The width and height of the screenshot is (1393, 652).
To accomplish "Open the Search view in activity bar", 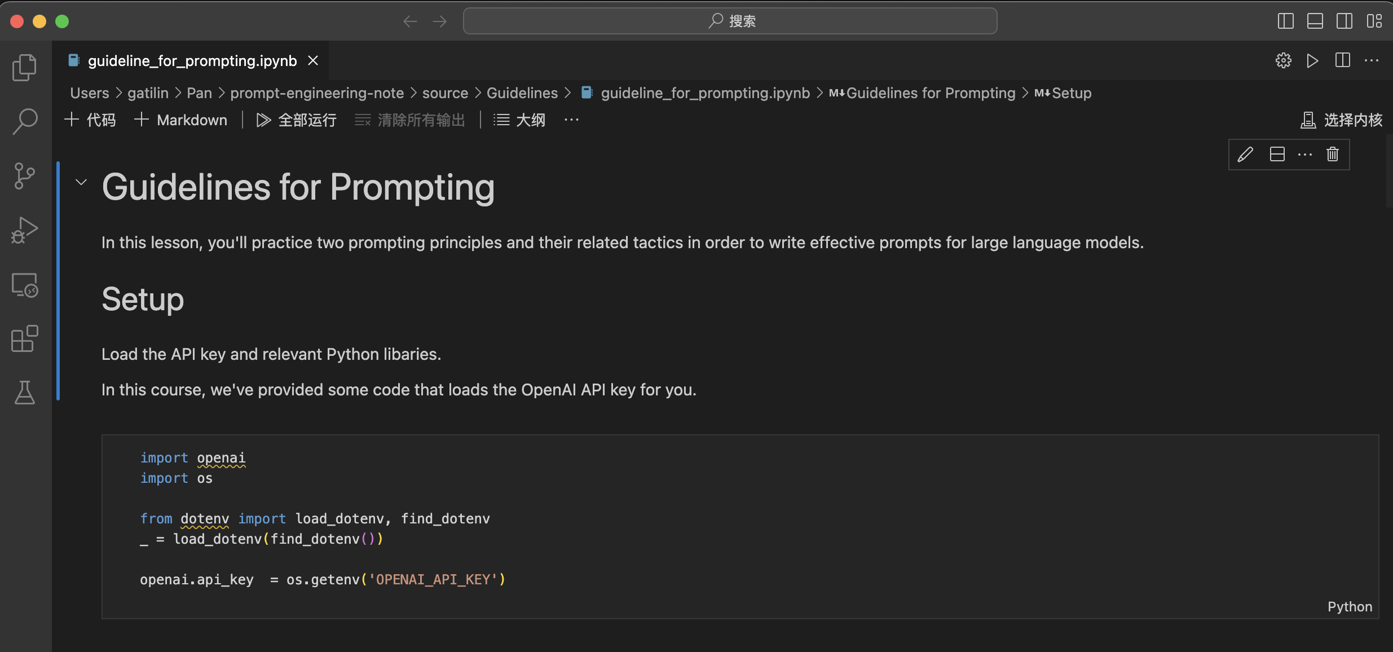I will 25,121.
